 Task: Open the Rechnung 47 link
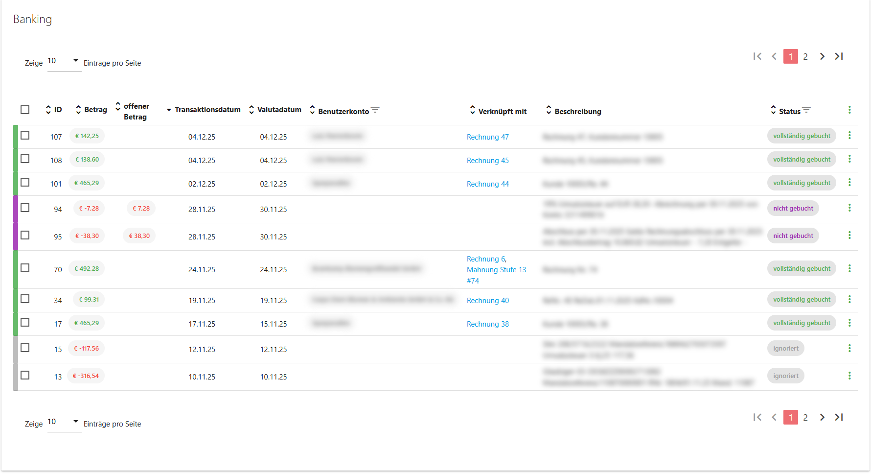(x=487, y=137)
